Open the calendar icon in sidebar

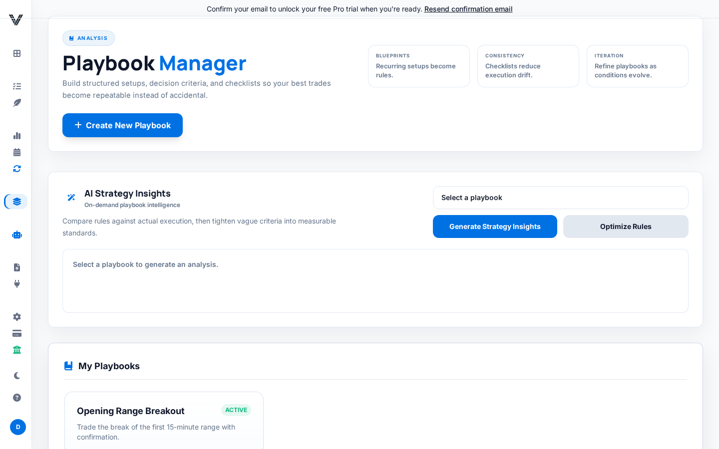coord(17,152)
